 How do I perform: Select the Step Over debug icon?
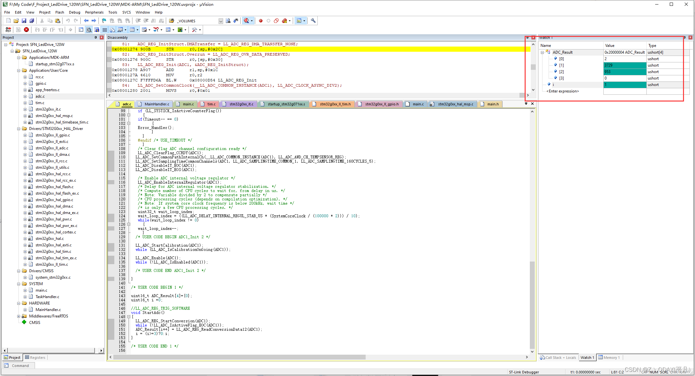tap(45, 29)
